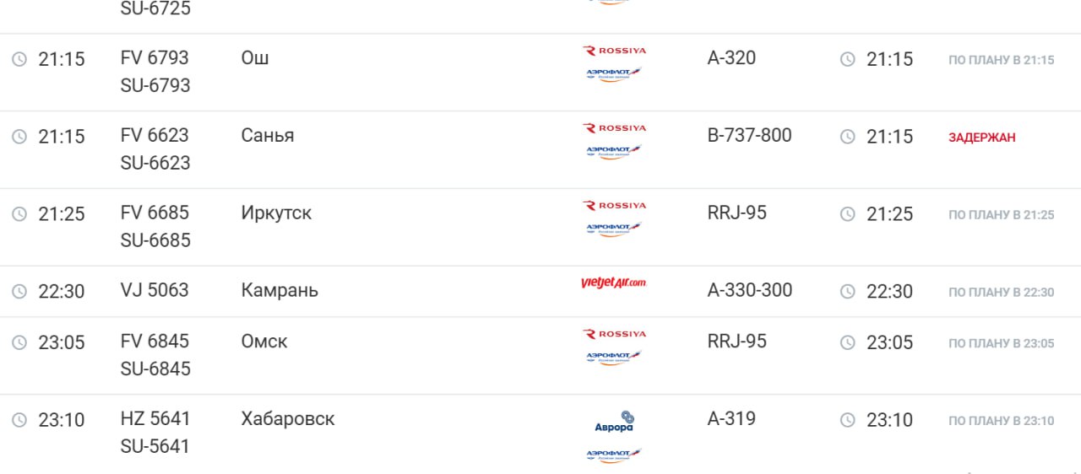Click the Rossiya logo for Osh flight
Image resolution: width=1081 pixels, height=474 pixels.
tap(614, 51)
